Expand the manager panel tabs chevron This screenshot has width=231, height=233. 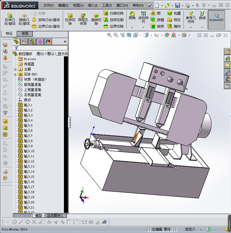point(65,42)
